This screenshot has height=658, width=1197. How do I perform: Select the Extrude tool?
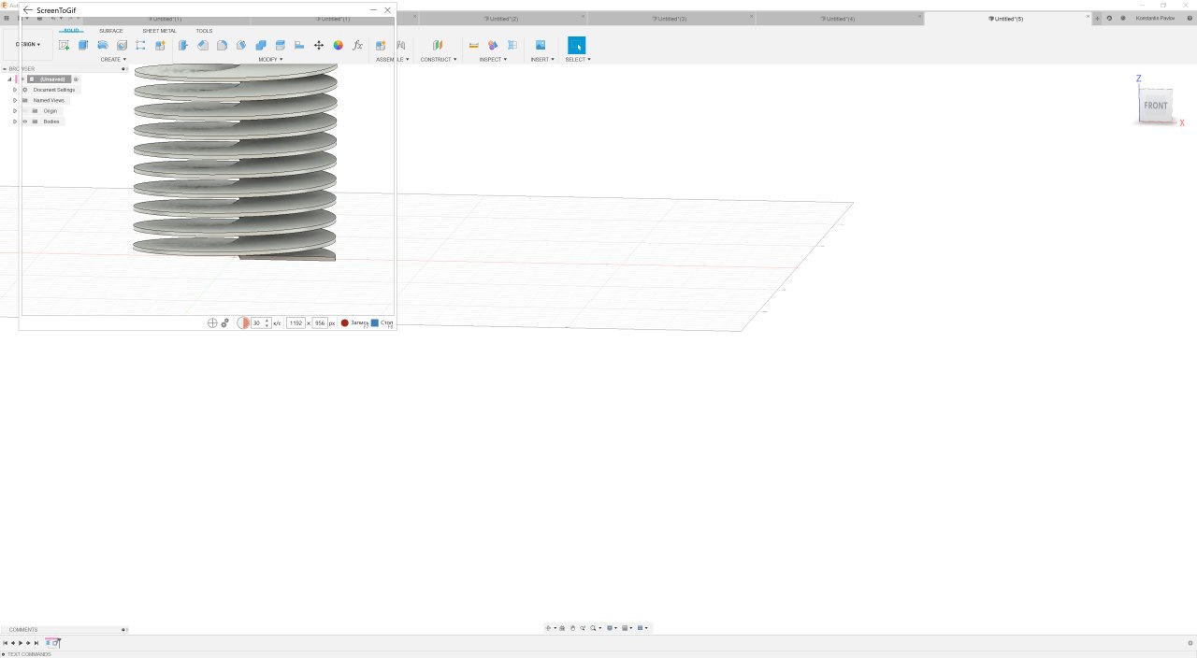tap(83, 45)
